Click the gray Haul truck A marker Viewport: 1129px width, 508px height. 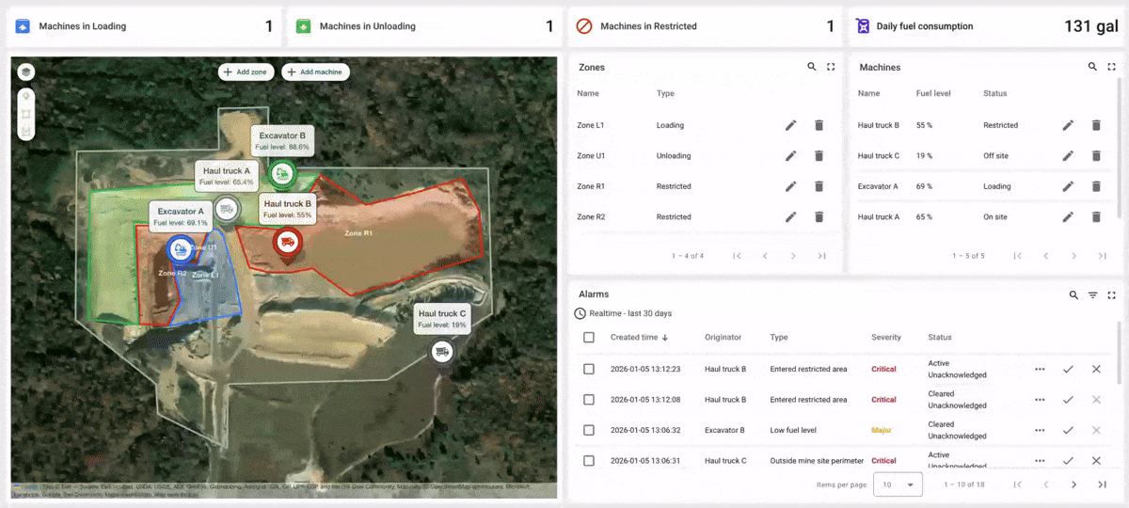(x=227, y=209)
